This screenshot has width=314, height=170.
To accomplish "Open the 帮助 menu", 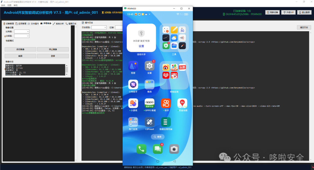I will [x=15, y=6].
